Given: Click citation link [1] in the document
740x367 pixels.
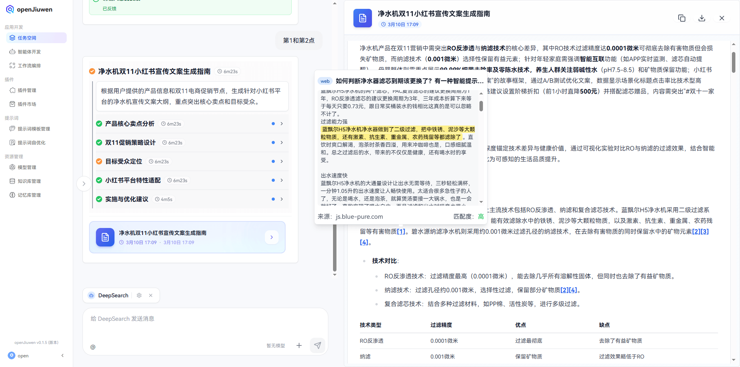Looking at the screenshot, I should click(x=401, y=231).
